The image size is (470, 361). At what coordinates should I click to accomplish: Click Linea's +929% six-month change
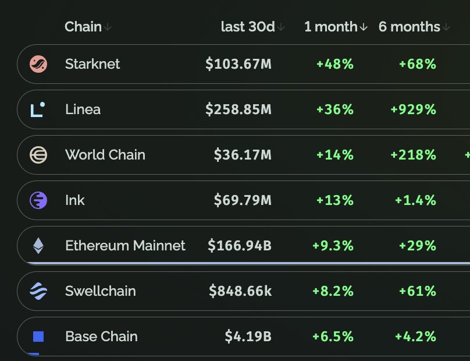click(x=413, y=109)
